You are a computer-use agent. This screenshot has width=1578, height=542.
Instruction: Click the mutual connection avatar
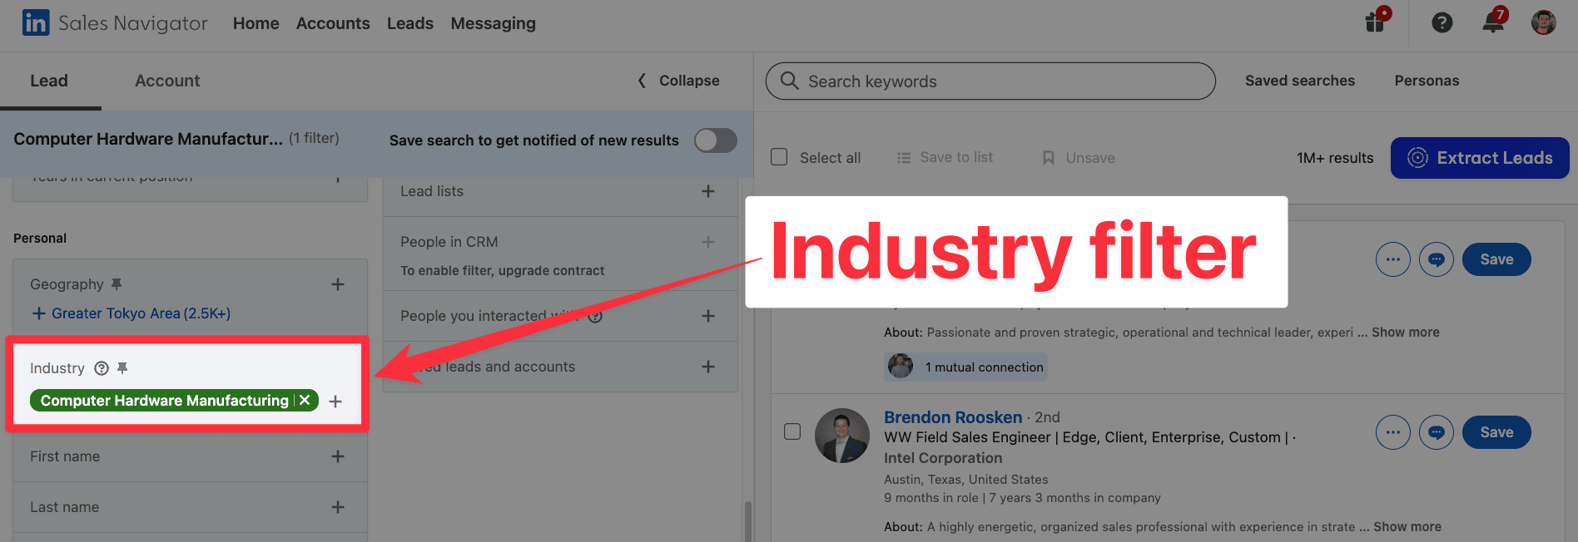[x=901, y=366]
